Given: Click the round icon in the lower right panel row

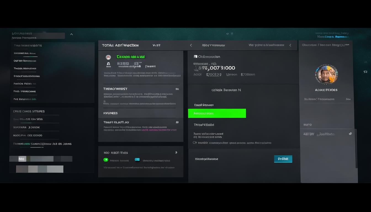Looking at the screenshot, I should [350, 134].
